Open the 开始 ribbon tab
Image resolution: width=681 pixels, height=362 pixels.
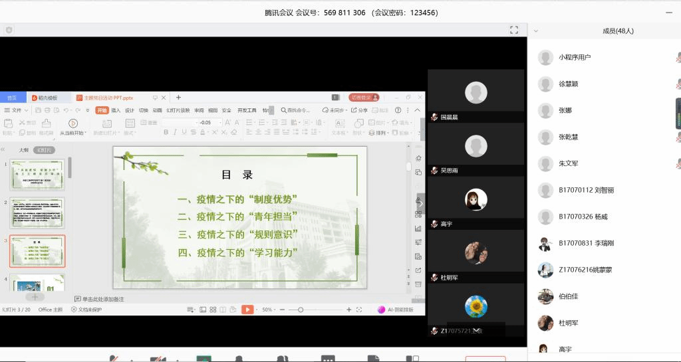tap(102, 110)
